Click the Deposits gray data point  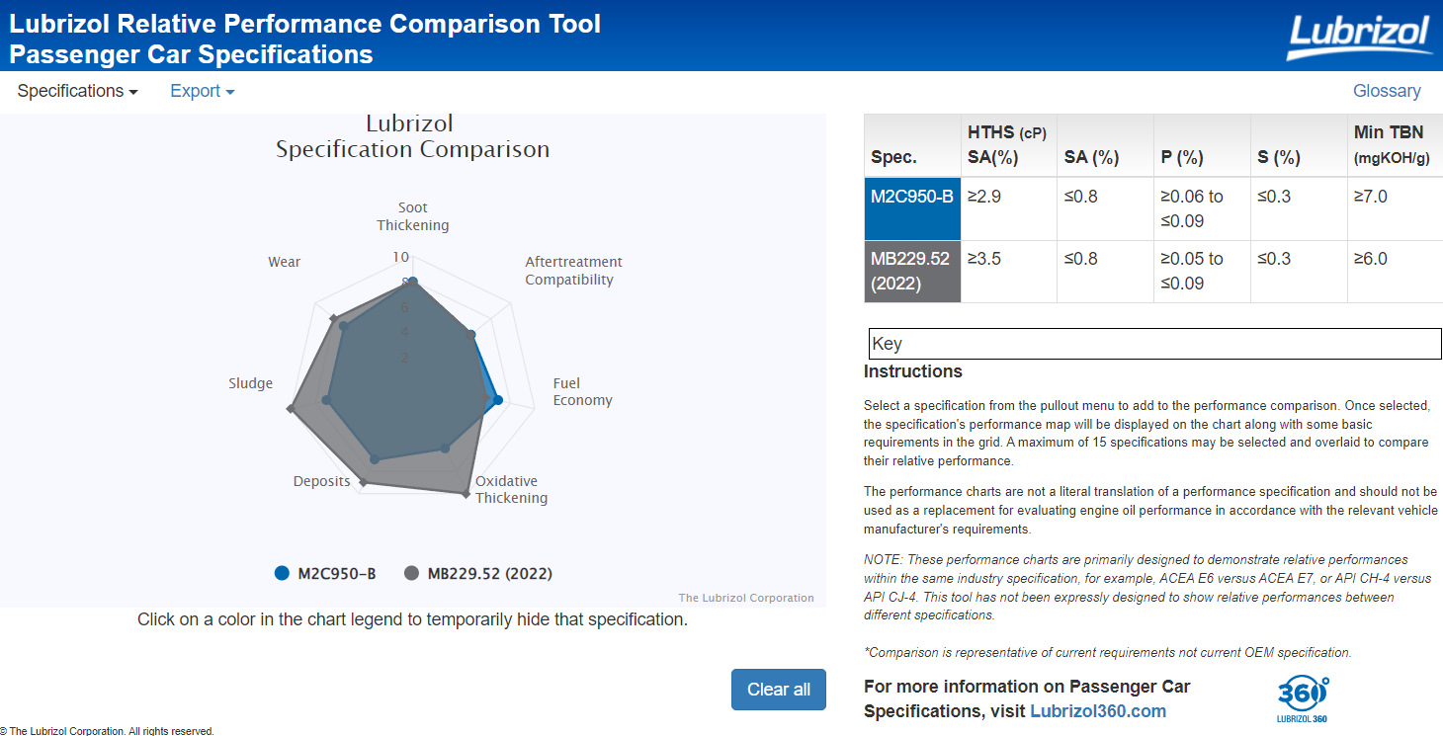[x=363, y=482]
